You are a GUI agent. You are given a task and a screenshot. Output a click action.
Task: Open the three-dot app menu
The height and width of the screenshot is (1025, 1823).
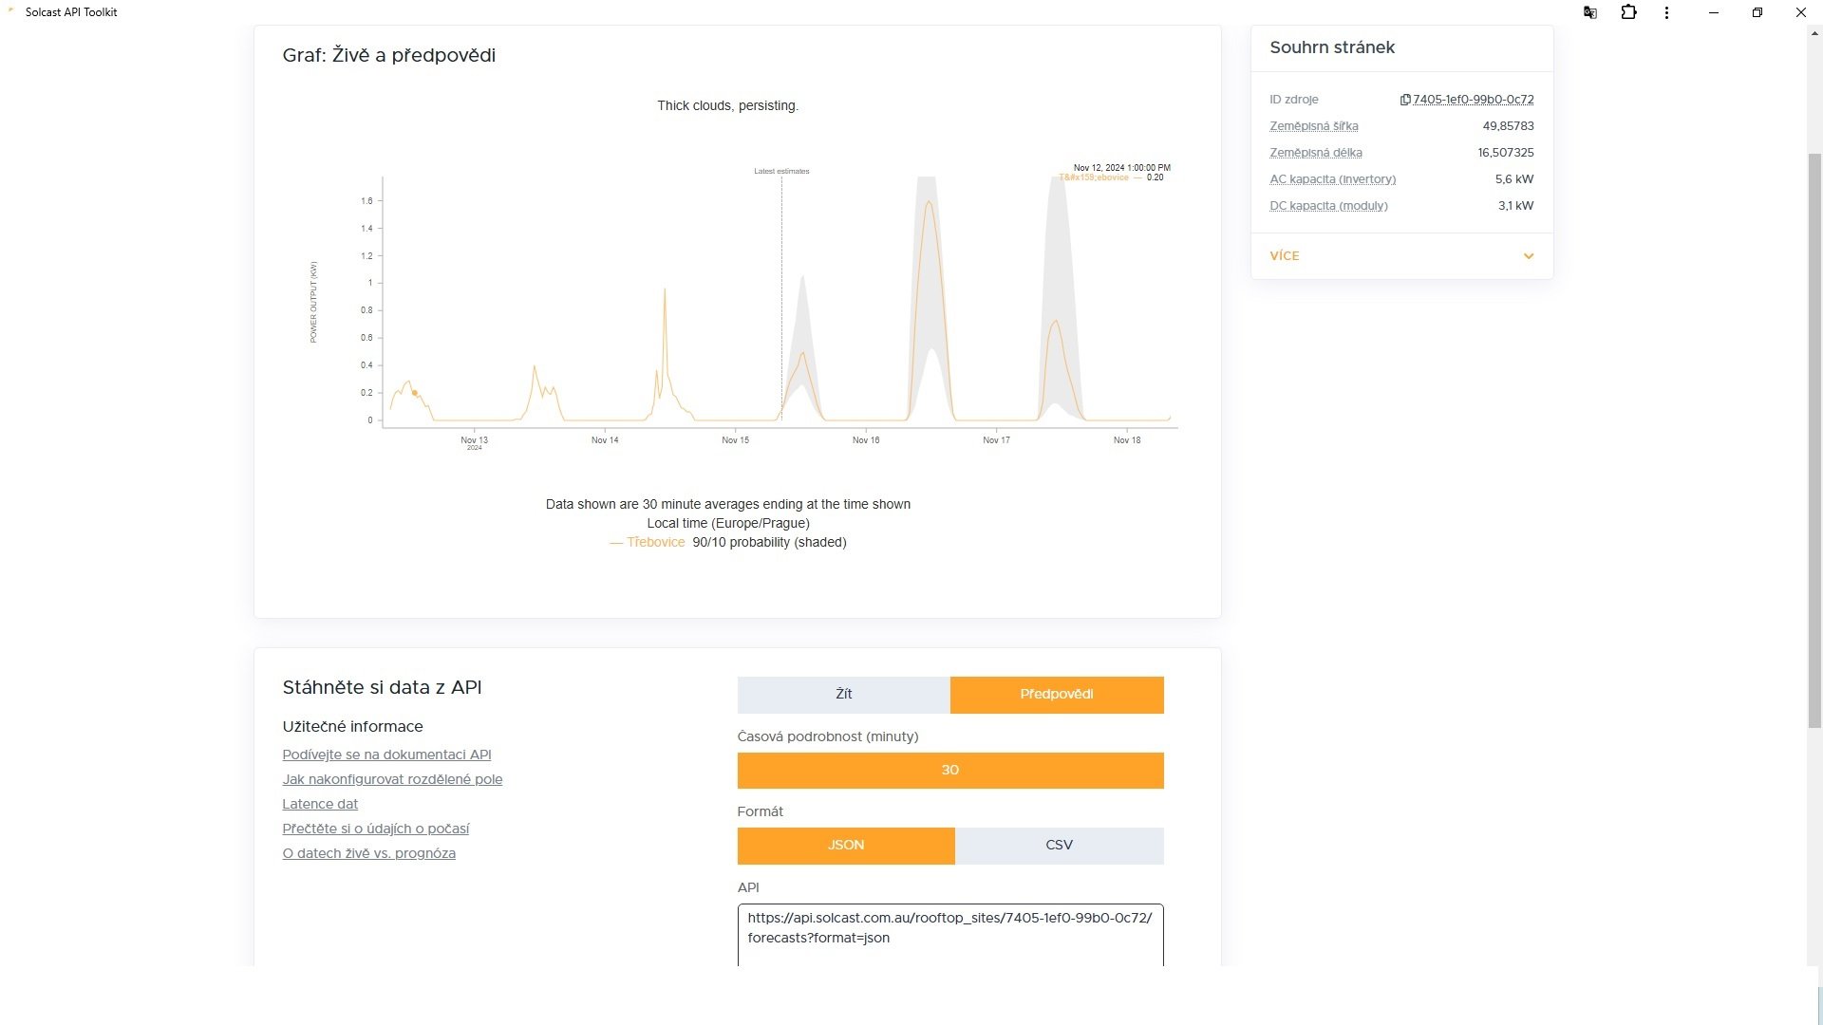click(x=1666, y=12)
